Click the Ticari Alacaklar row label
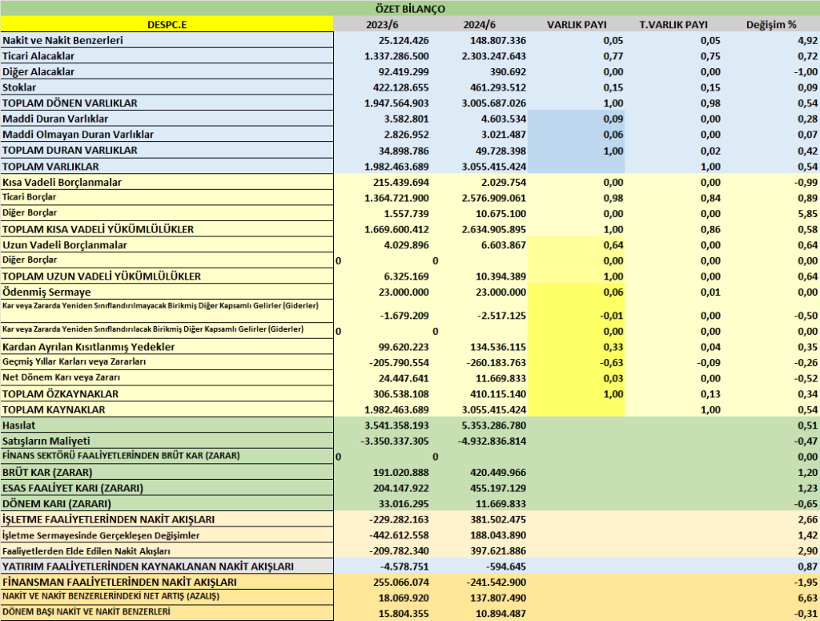 [167, 56]
